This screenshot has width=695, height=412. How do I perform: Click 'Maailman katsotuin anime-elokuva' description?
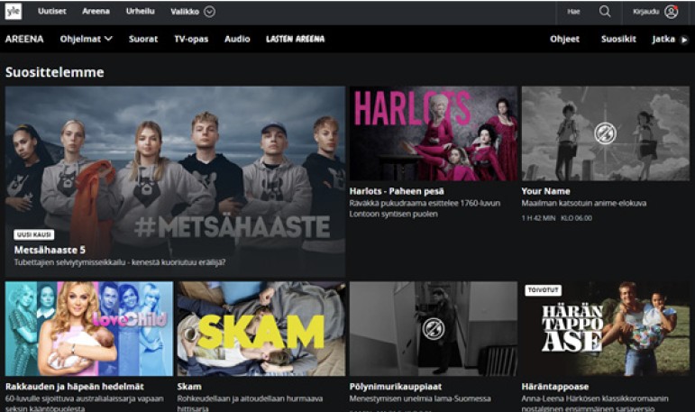point(584,203)
